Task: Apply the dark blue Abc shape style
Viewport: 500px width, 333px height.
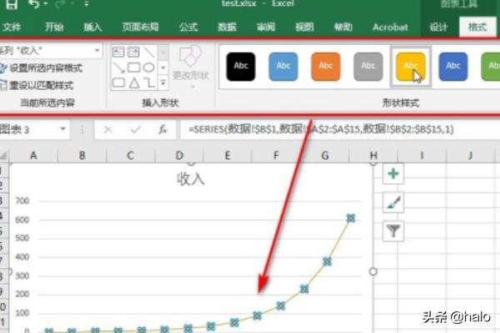Action: coord(452,67)
